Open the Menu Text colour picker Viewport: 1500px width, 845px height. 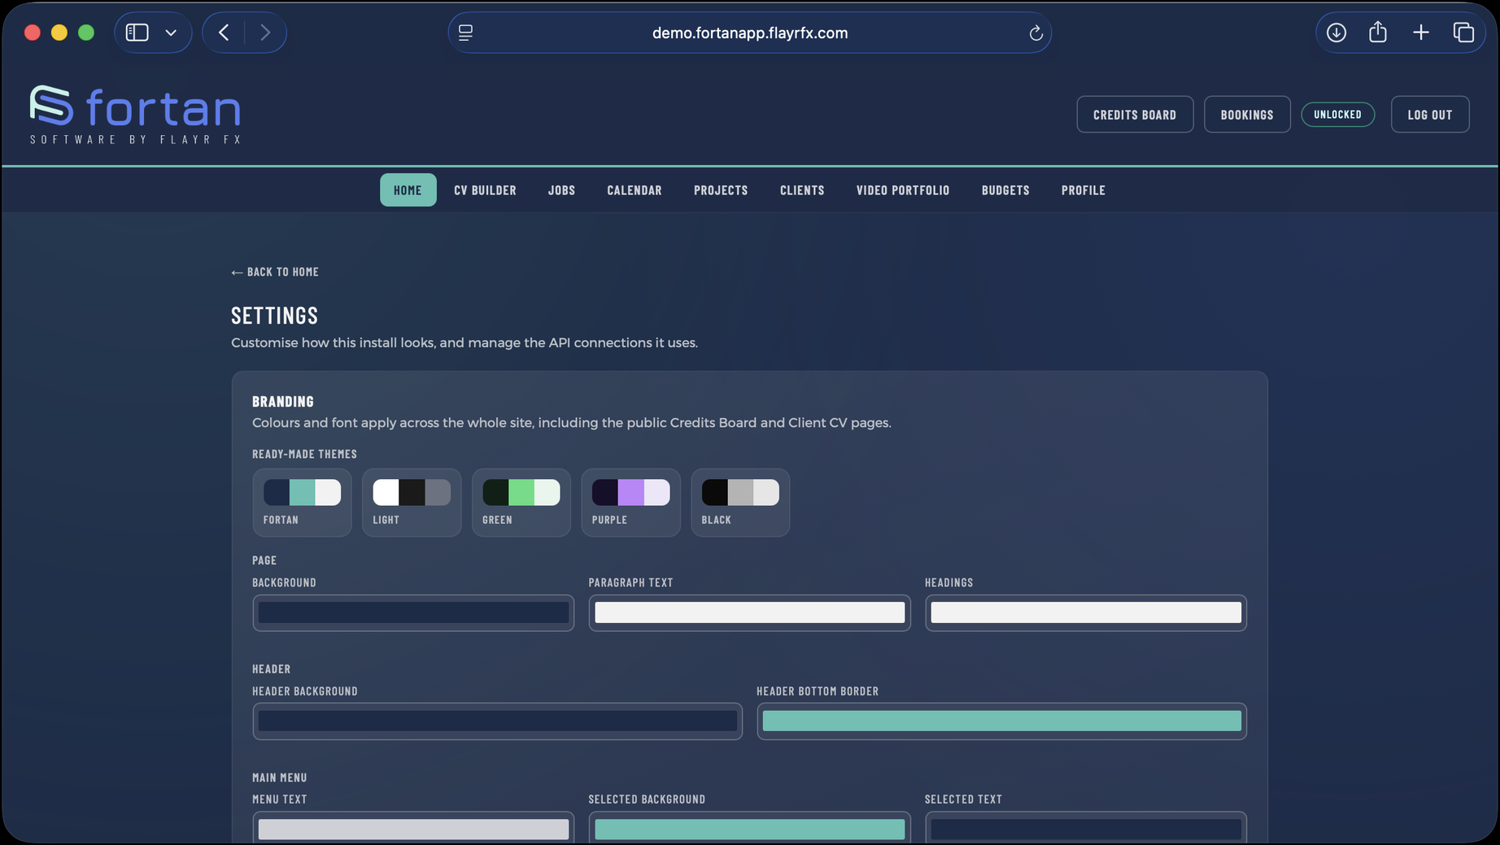[x=413, y=829]
